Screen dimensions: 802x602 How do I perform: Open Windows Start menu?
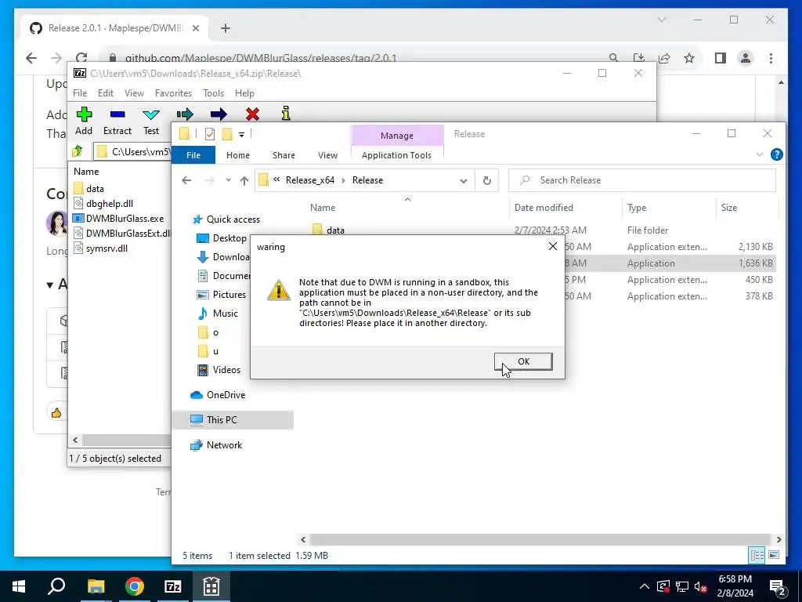coord(19,586)
